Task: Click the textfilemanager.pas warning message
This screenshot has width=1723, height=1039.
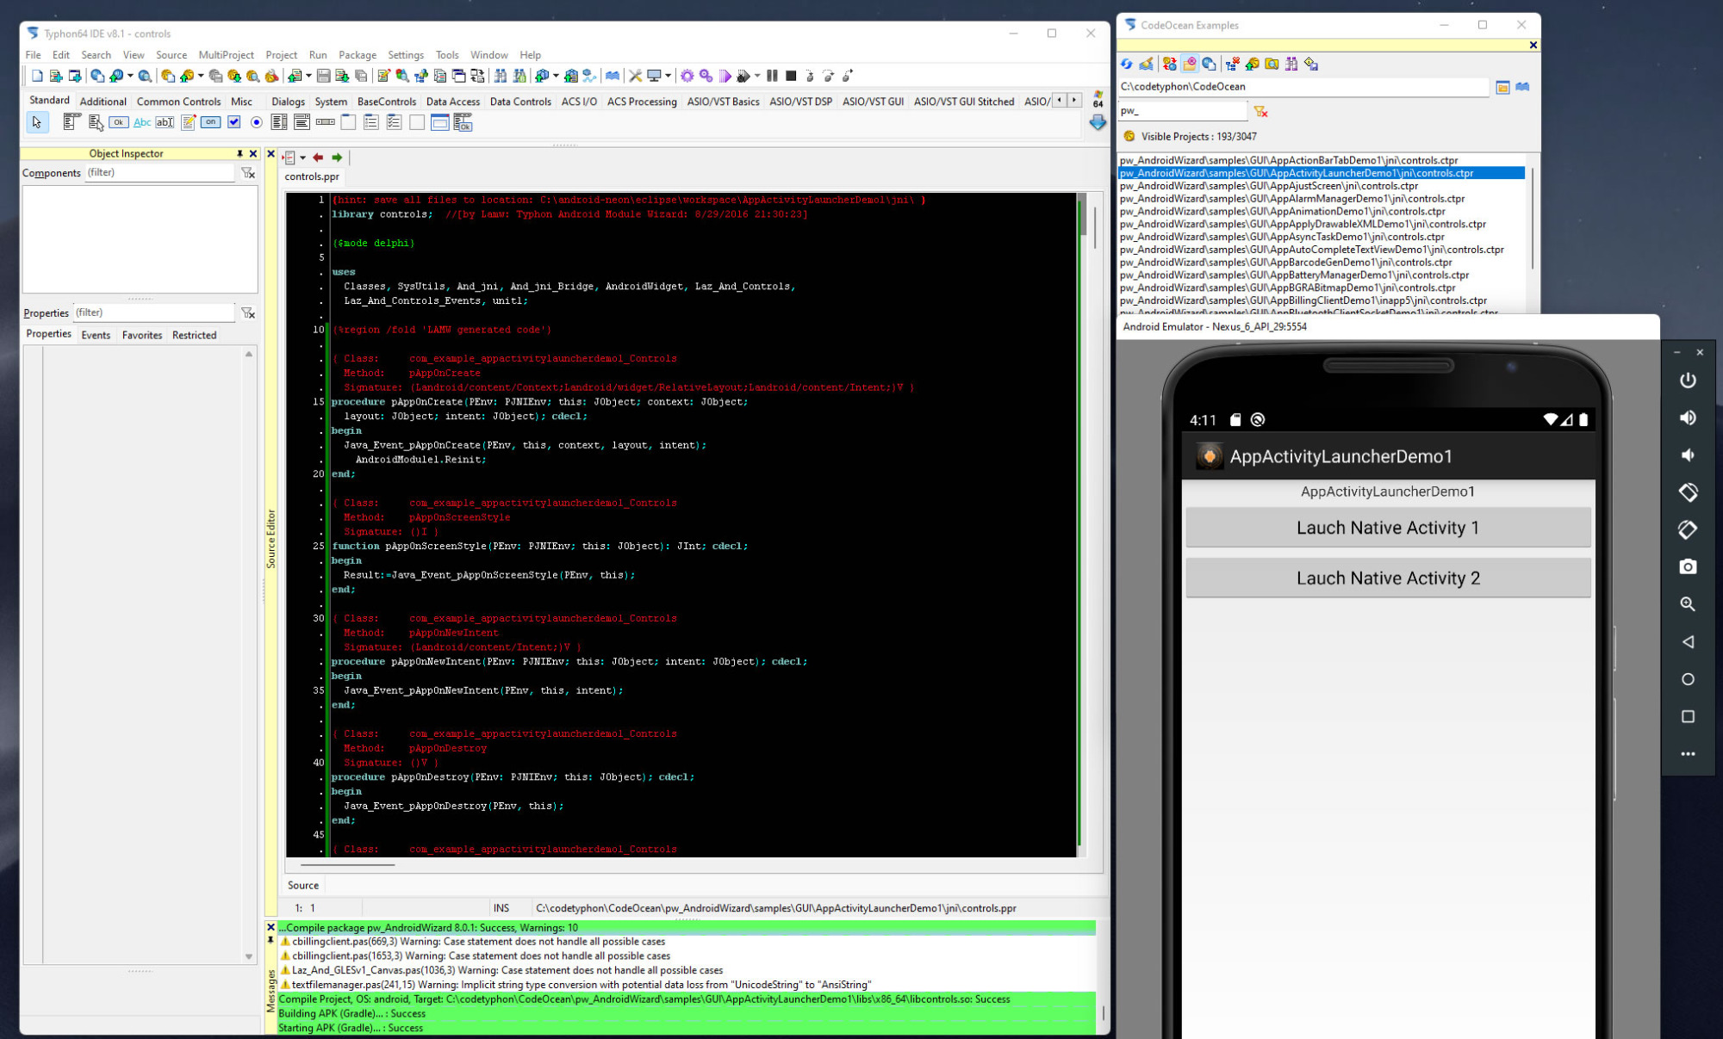Action: click(x=575, y=985)
